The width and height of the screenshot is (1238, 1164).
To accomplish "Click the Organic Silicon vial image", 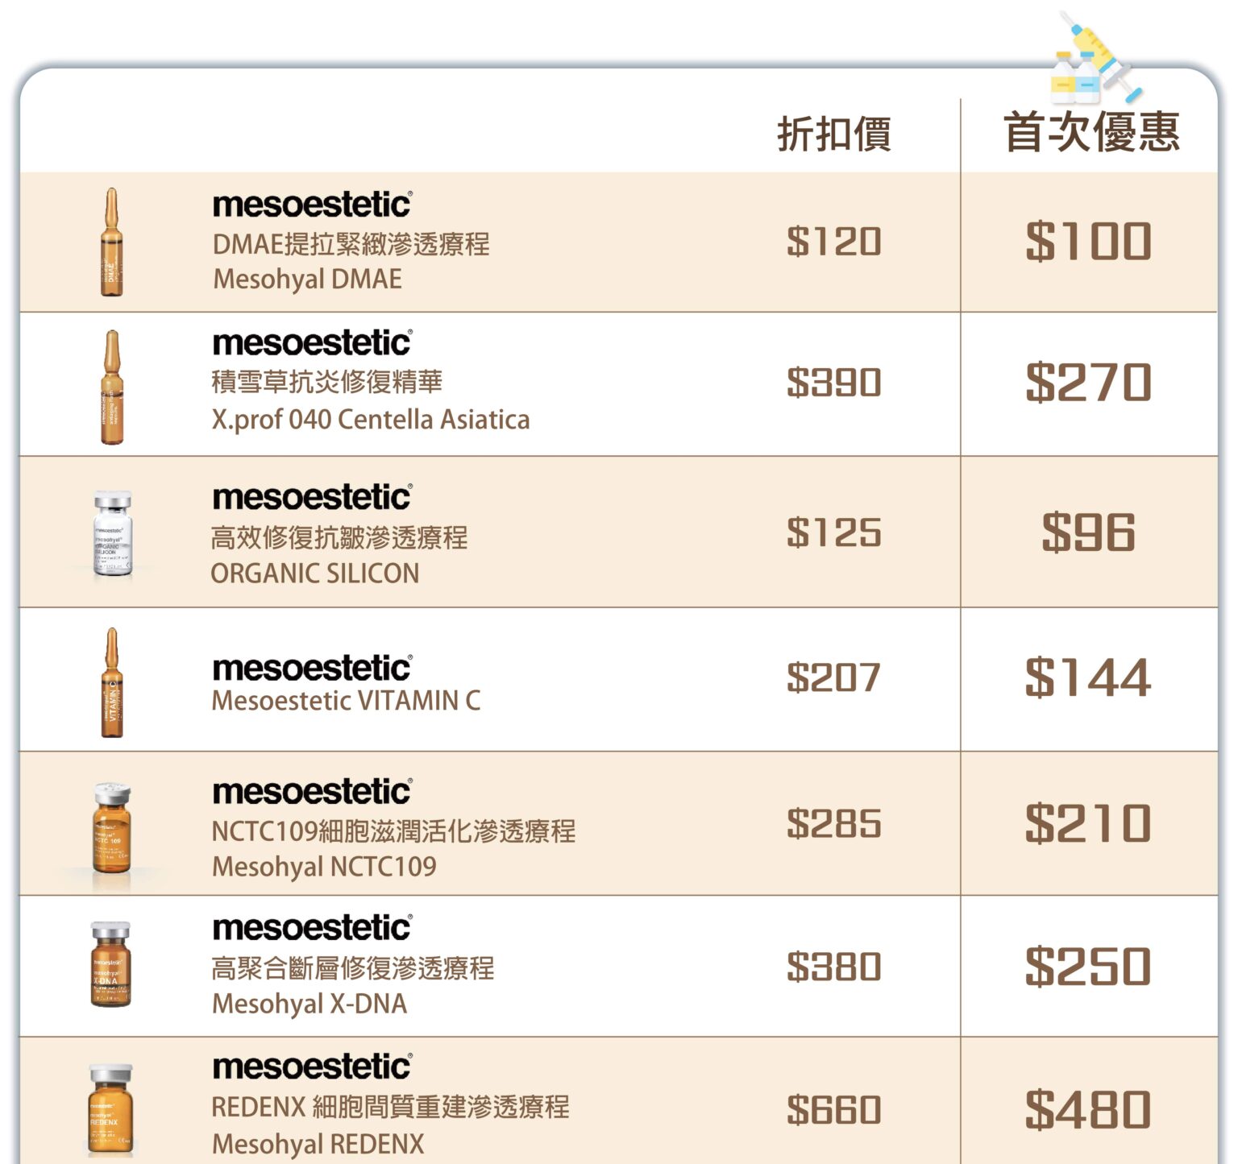I will click(x=113, y=532).
